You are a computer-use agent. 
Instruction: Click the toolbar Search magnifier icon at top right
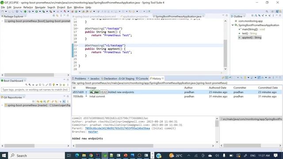[x=267, y=11]
